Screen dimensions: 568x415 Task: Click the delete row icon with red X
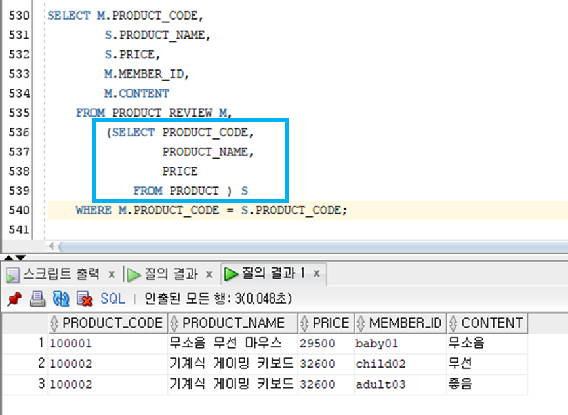click(85, 299)
